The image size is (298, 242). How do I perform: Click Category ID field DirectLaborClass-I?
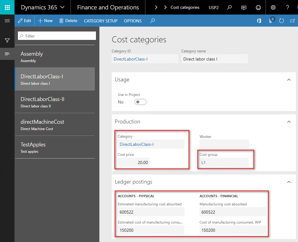(x=145, y=59)
